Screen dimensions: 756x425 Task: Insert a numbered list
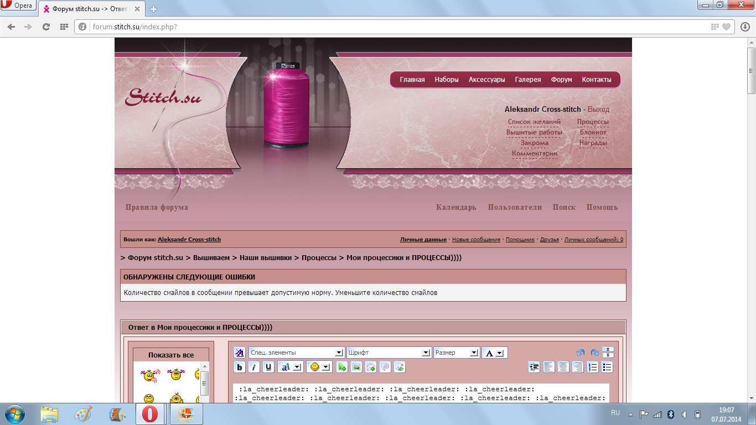pyautogui.click(x=593, y=367)
